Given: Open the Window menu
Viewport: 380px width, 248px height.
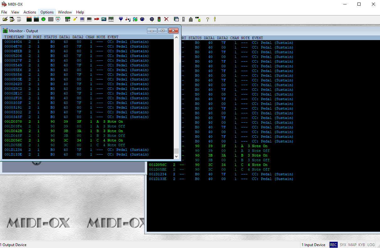Looking at the screenshot, I should [65, 12].
